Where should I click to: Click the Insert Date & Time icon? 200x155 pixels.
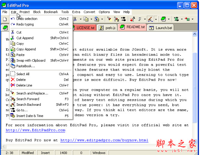13,115
